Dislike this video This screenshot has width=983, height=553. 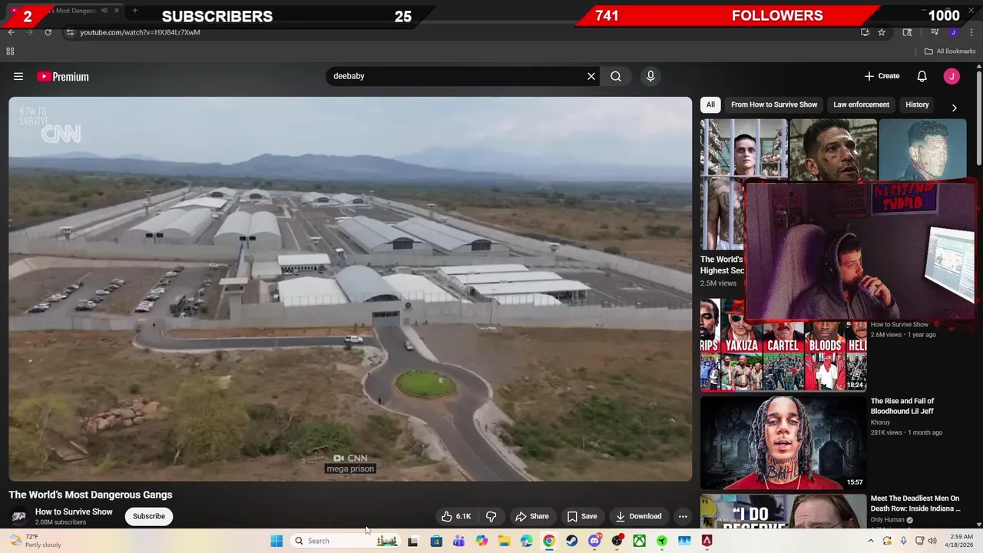coord(491,516)
